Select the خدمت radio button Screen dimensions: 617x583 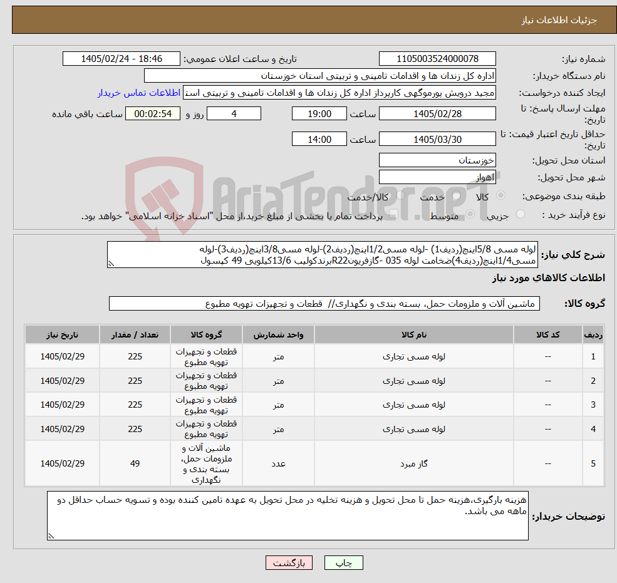click(457, 195)
